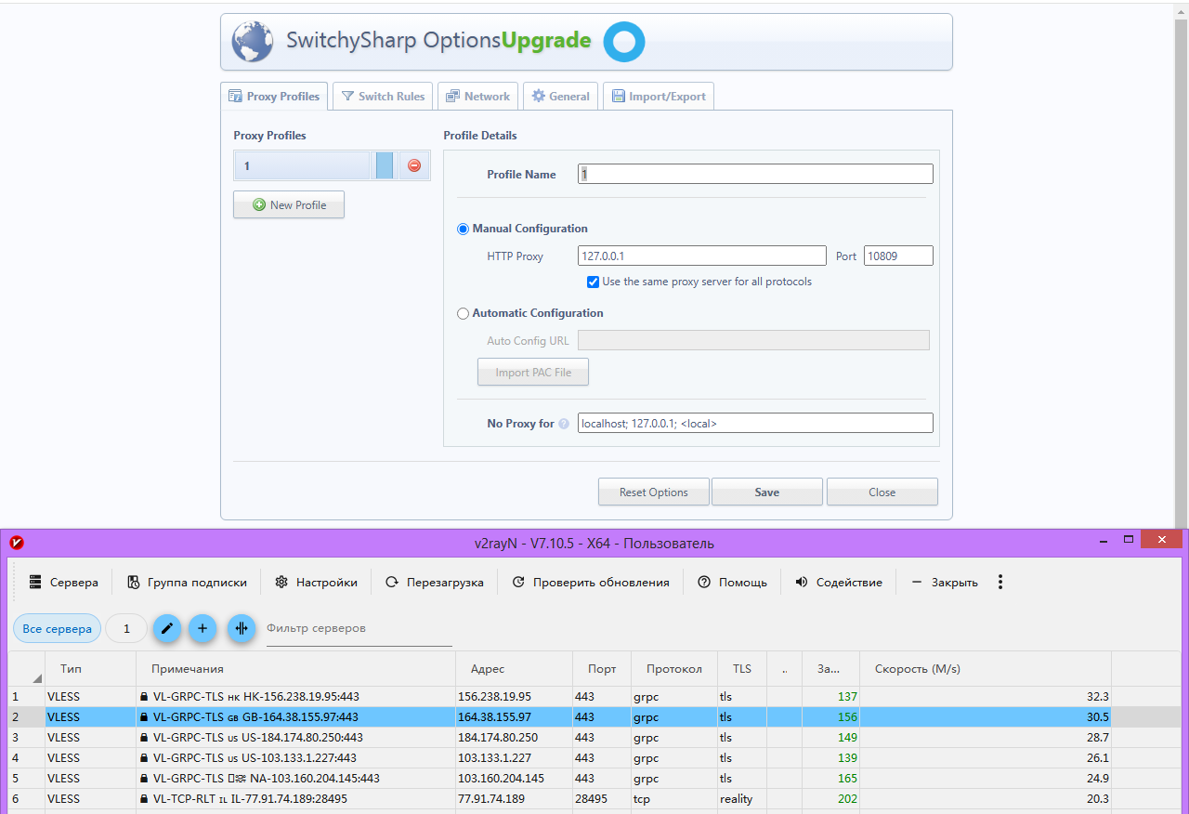The width and height of the screenshot is (1189, 814).
Task: Click the New Profile button
Action: click(x=289, y=205)
